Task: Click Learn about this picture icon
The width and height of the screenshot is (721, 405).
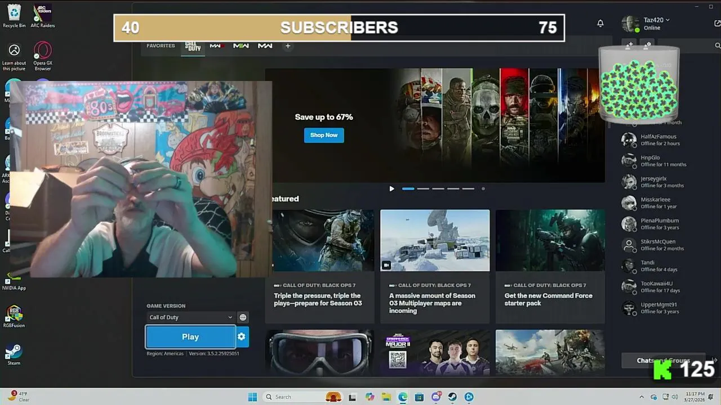Action: coord(14,57)
